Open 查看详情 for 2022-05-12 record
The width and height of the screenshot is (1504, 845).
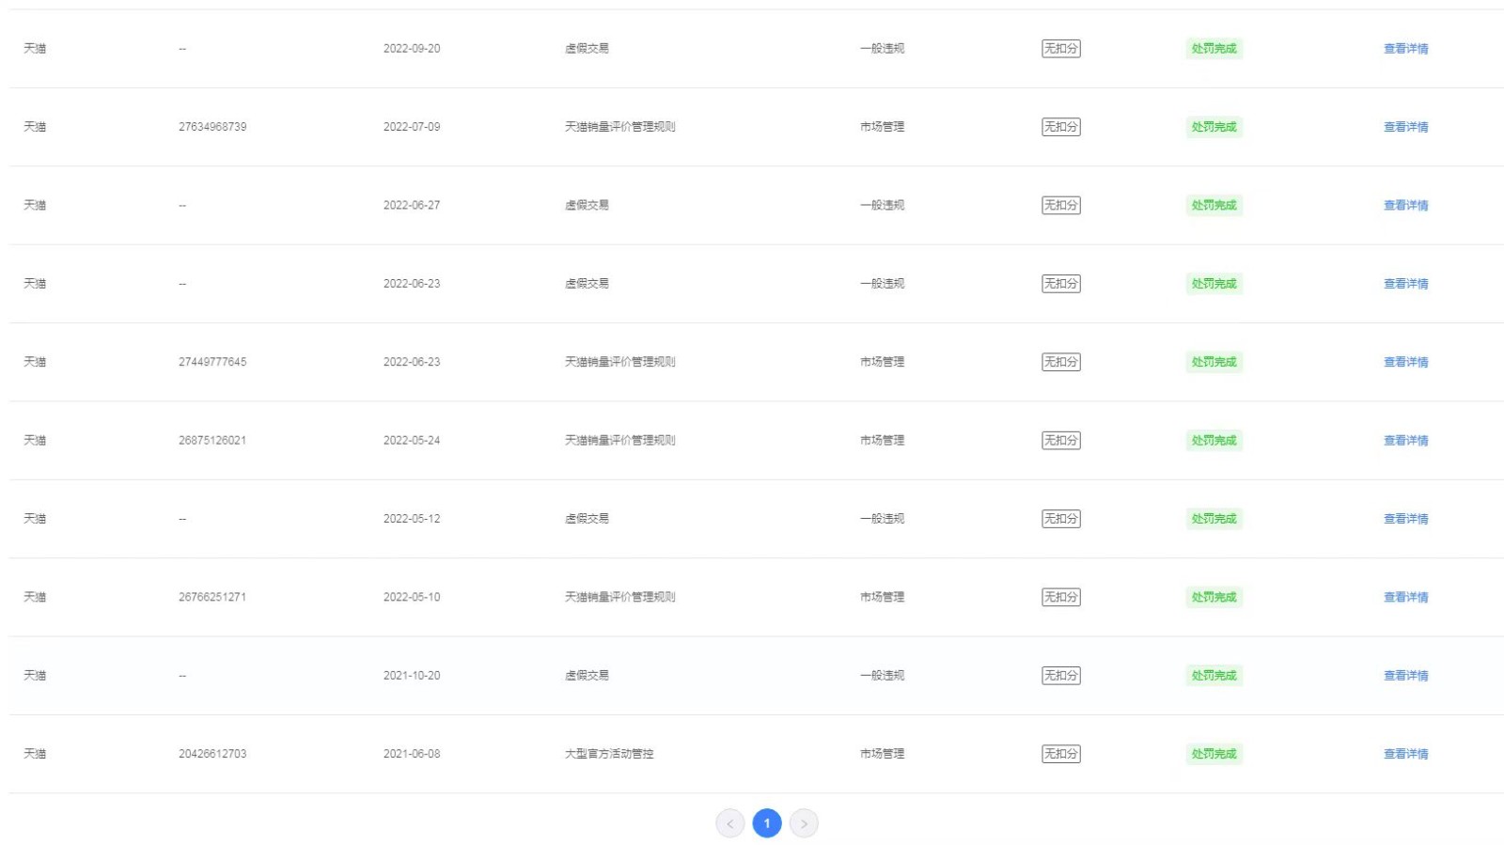pyautogui.click(x=1405, y=519)
